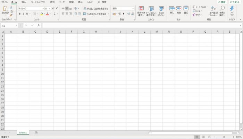Expand the formula bar

(241, 25)
